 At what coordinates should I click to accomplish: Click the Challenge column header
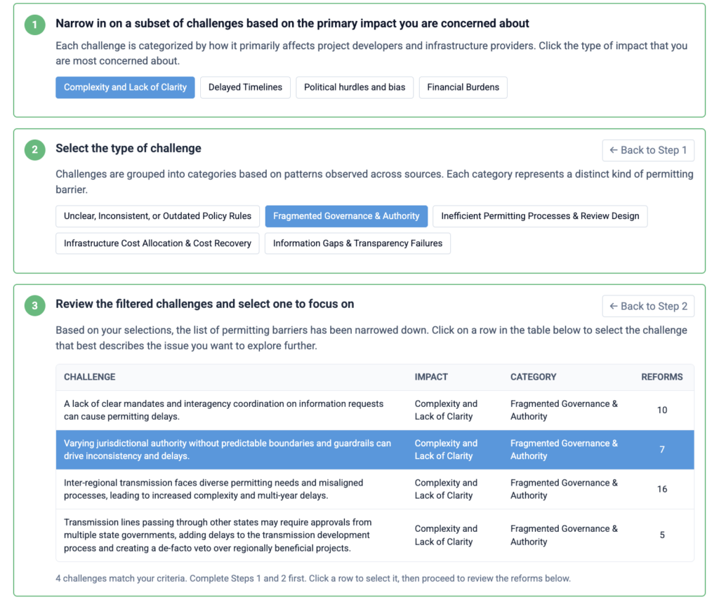click(90, 377)
